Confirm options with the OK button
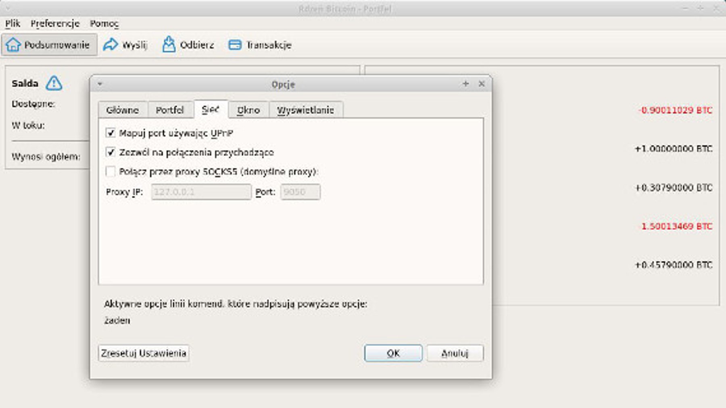The height and width of the screenshot is (408, 726). [x=393, y=353]
